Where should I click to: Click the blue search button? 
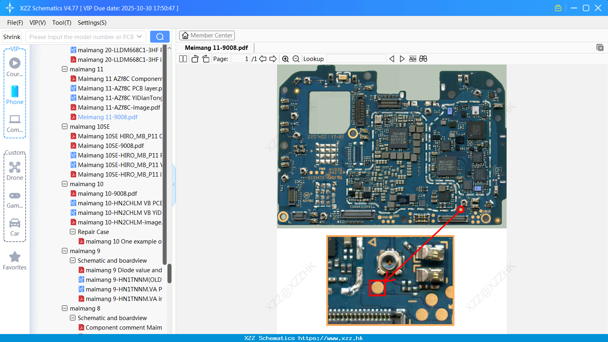click(160, 37)
